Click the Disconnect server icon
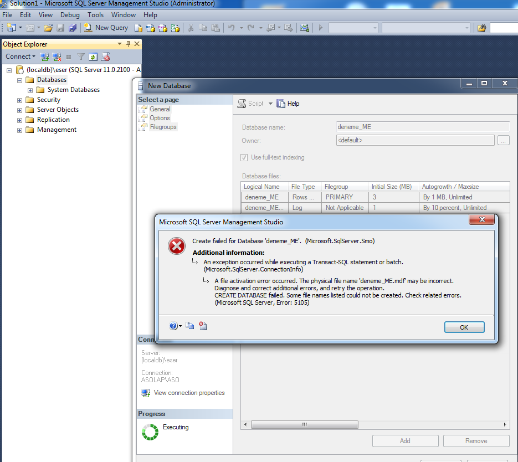The image size is (518, 462). point(57,57)
